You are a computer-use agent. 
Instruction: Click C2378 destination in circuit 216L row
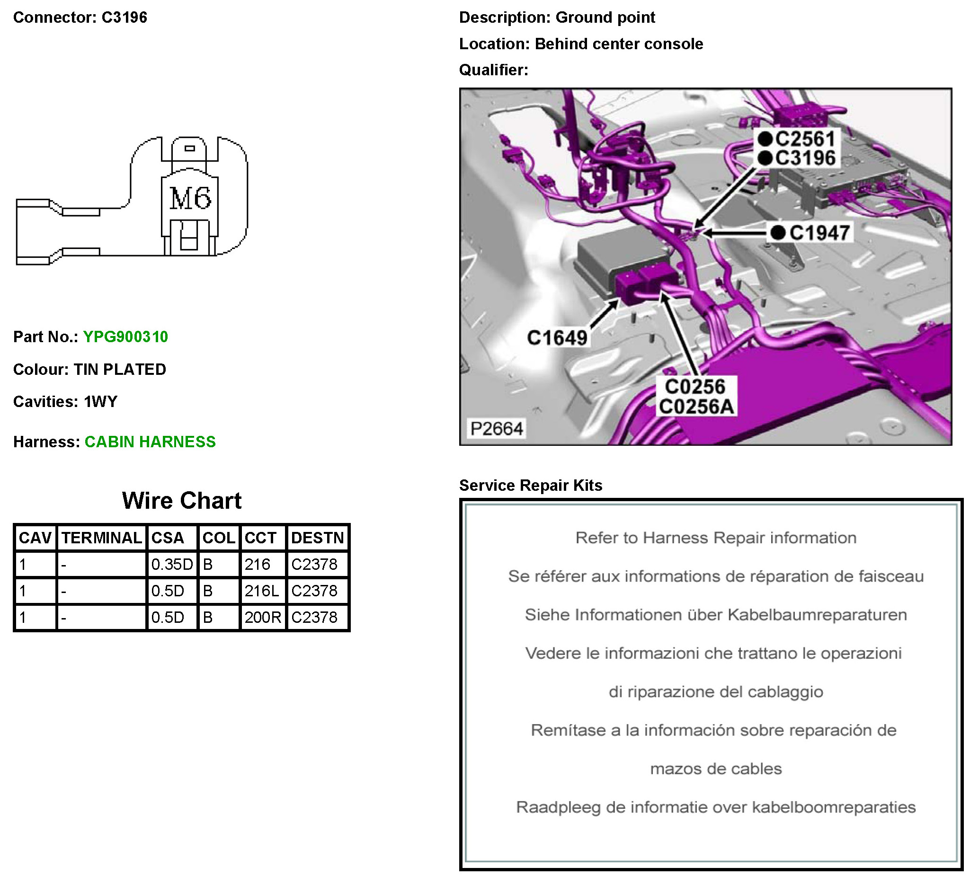[x=314, y=591]
